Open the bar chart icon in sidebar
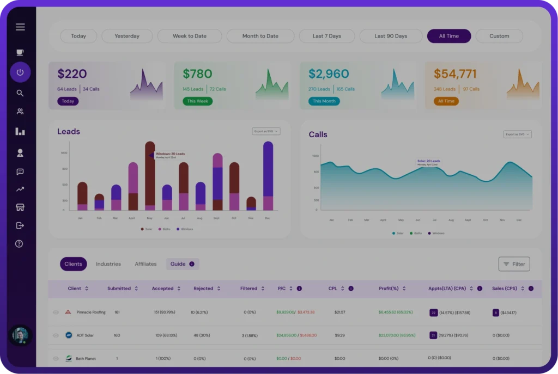Screen dimensions: 558x374 [x=20, y=132]
